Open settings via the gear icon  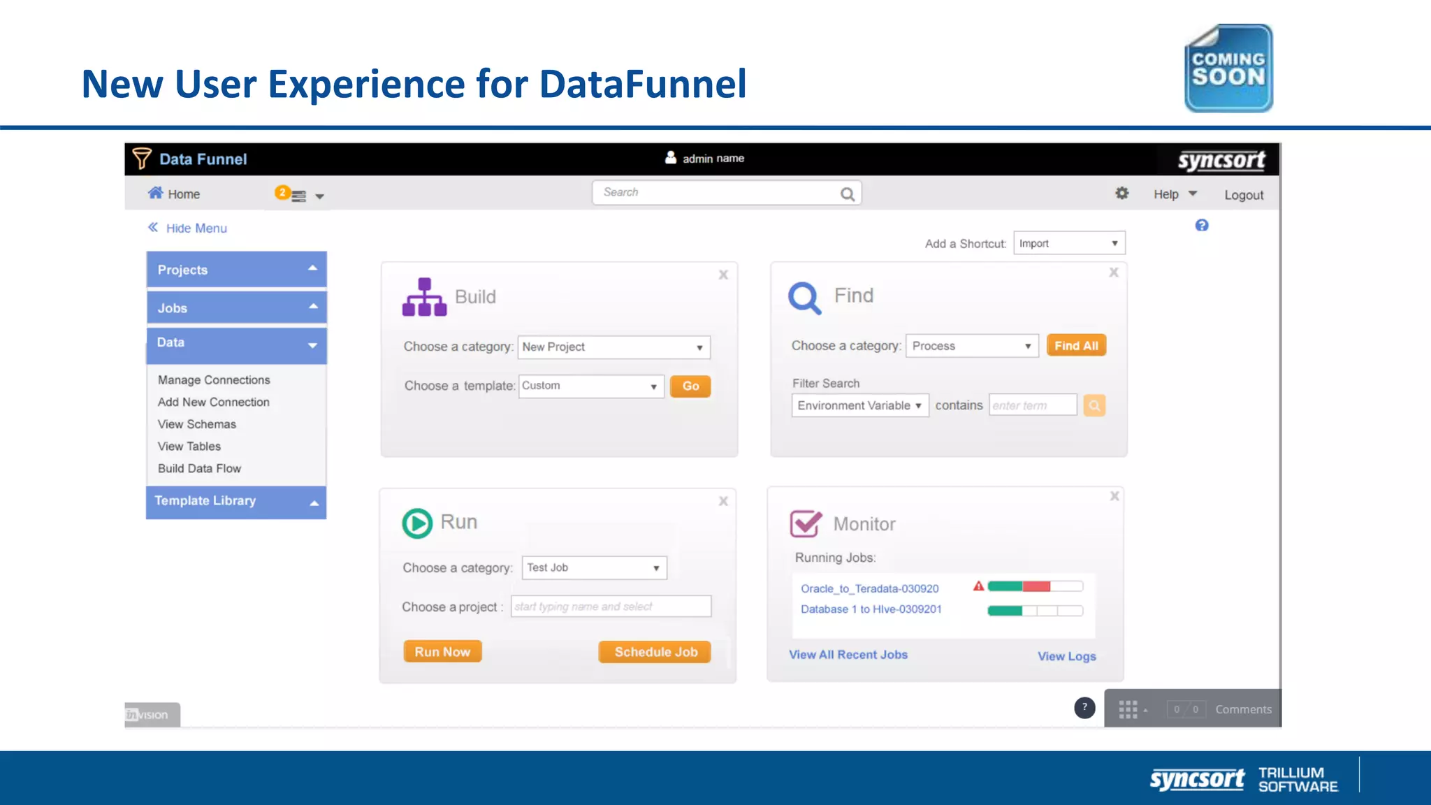click(1121, 194)
